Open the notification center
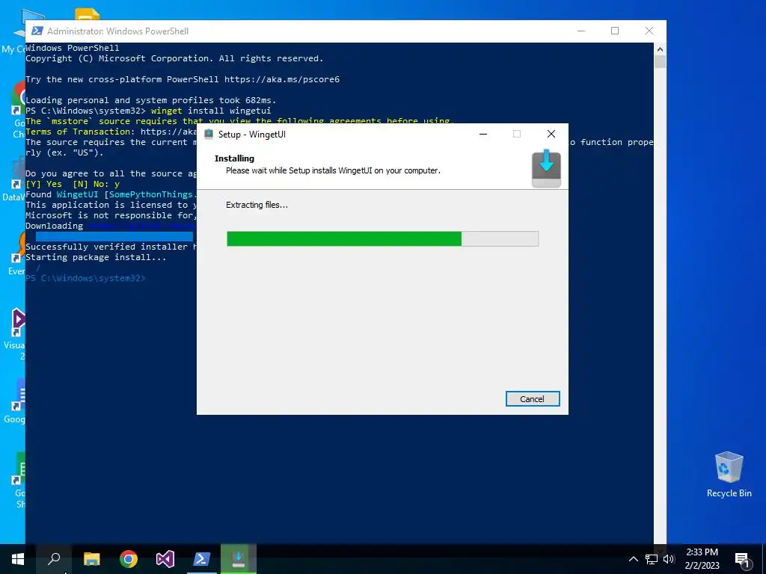 [x=743, y=559]
